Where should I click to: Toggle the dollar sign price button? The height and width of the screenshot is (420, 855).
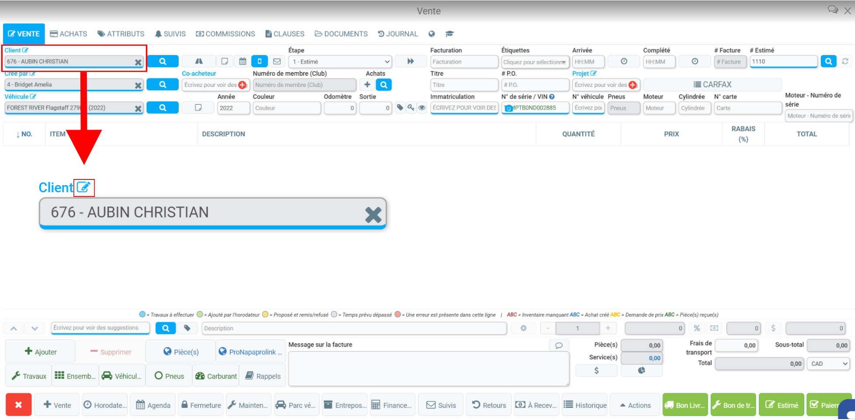tap(773, 328)
